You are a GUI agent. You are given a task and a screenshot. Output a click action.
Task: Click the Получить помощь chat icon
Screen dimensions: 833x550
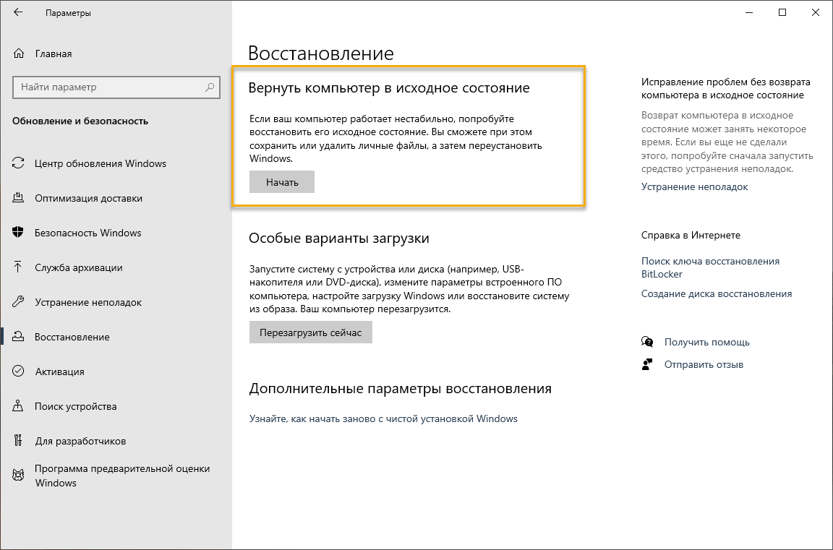coord(647,342)
